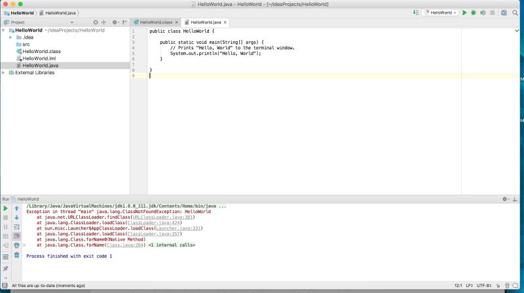Viewport: 524px width, 293px height.
Task: Click the pause output icon in Run panel
Action: 5,227
